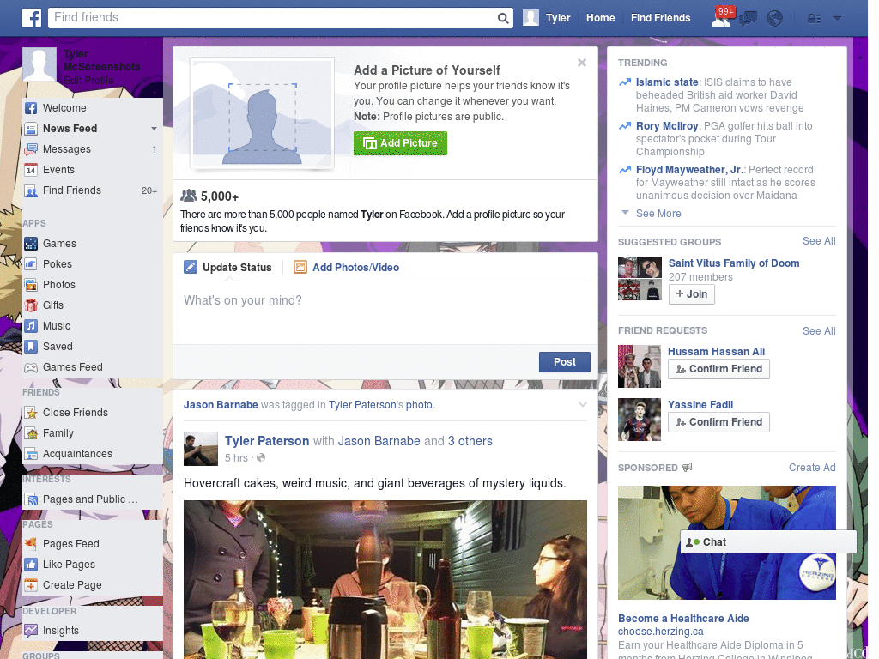Select the Update Status tab
The image size is (879, 659).
pos(228,268)
